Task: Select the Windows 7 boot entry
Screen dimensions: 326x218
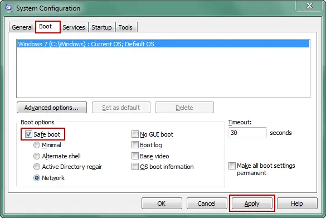Action: coord(163,44)
